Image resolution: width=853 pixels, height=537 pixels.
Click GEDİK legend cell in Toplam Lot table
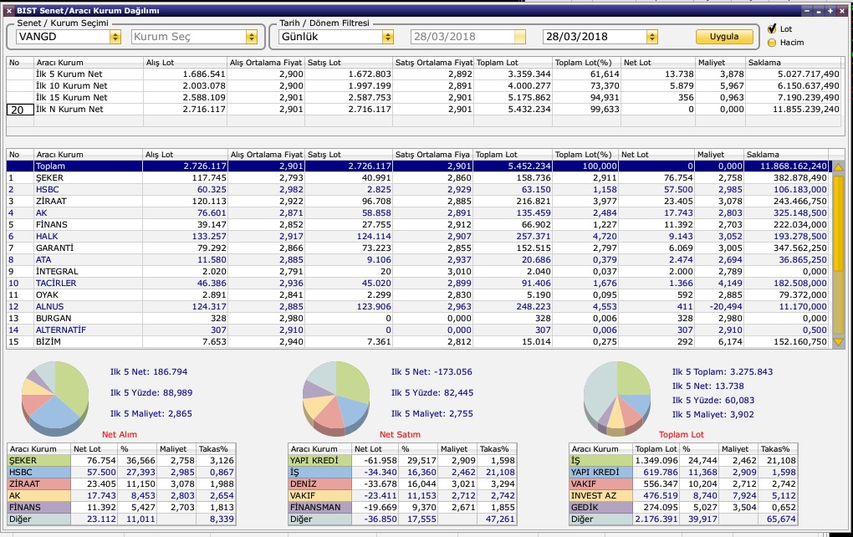pyautogui.click(x=600, y=507)
